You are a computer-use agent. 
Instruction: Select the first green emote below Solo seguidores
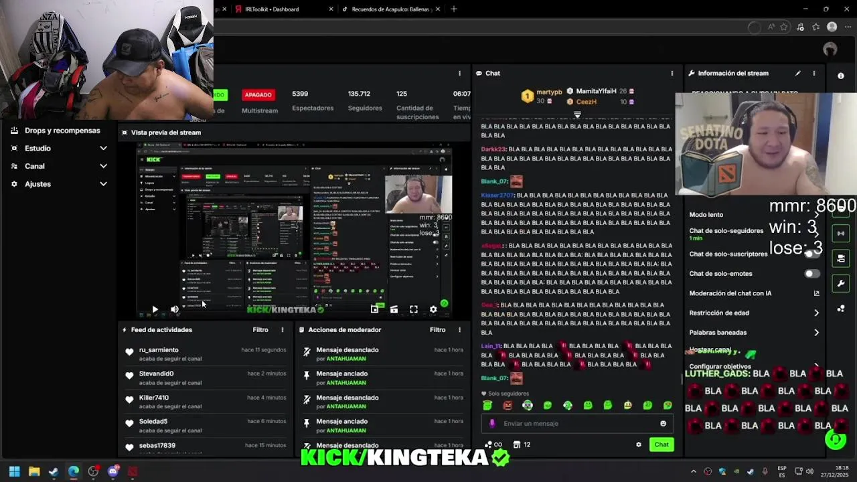pyautogui.click(x=487, y=405)
